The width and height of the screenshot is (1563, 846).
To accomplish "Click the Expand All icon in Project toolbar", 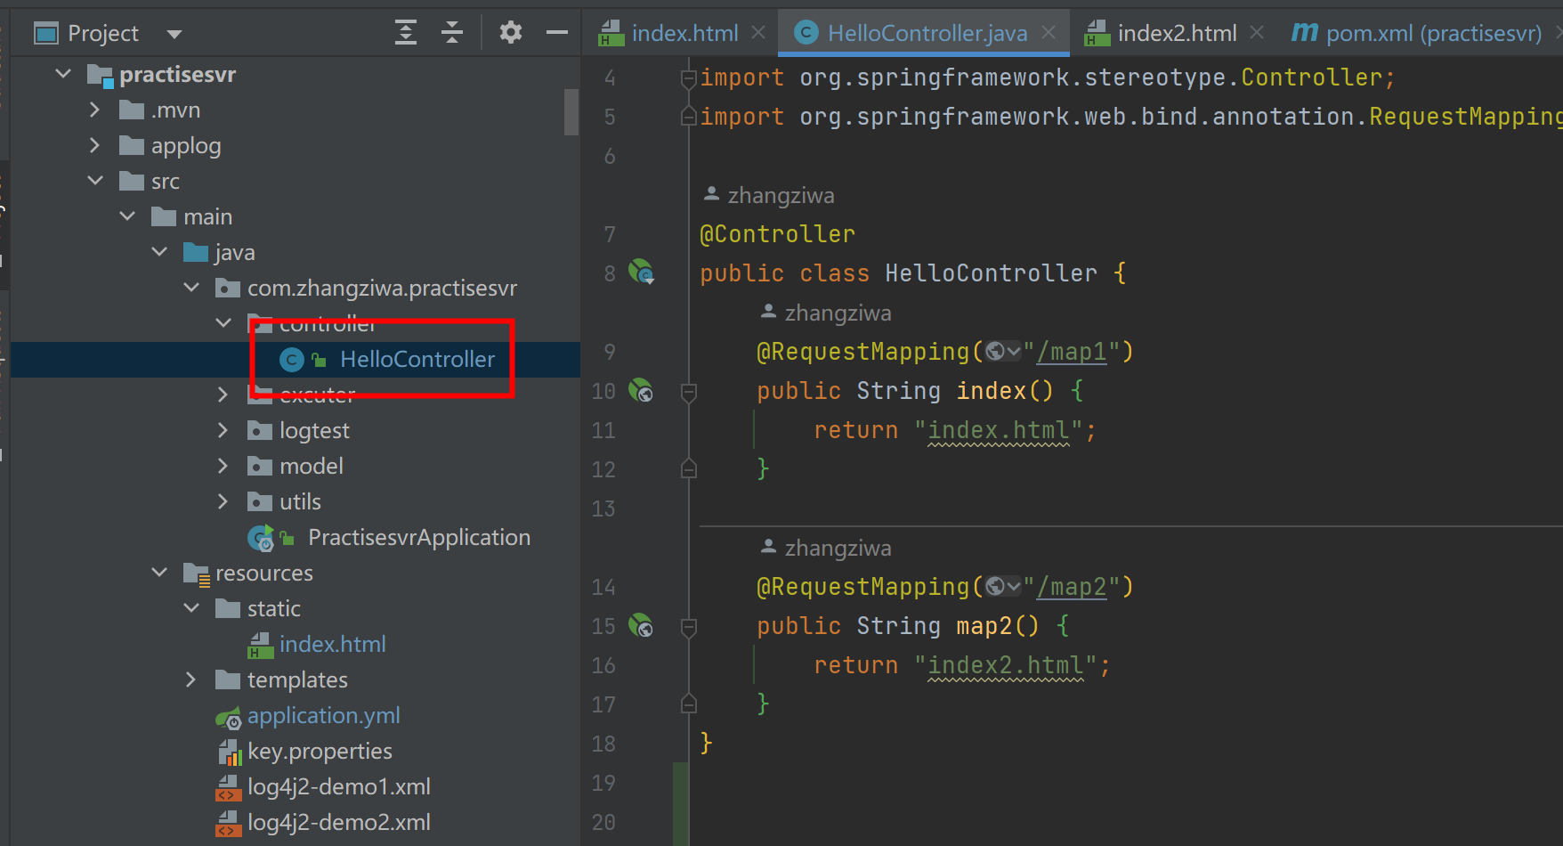I will 406,33.
